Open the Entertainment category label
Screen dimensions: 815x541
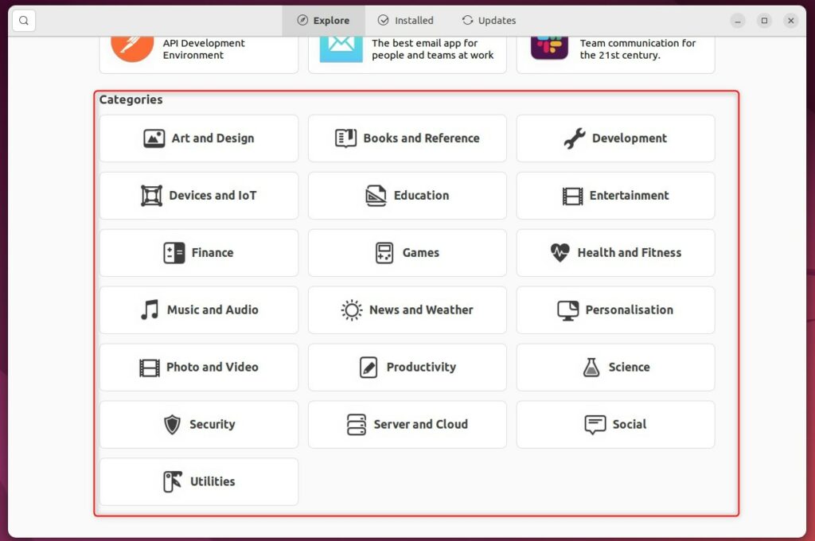(629, 196)
